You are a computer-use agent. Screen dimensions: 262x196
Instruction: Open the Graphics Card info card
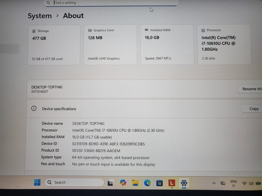110,44
